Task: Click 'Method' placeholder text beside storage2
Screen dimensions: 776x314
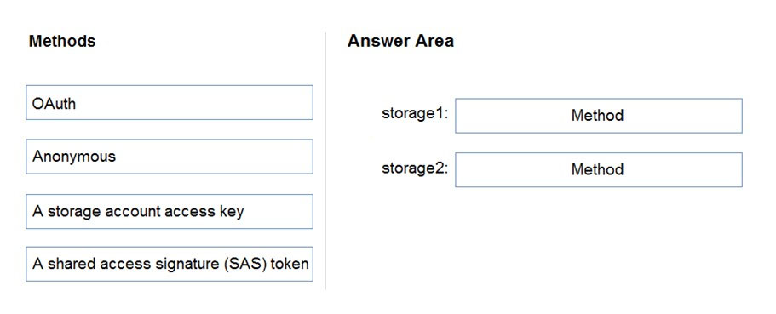Action: click(597, 169)
